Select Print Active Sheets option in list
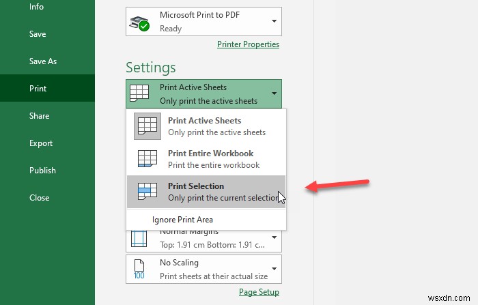The image size is (478, 305). pos(206,126)
